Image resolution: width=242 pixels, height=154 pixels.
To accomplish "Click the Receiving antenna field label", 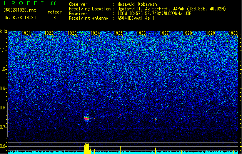I will pyautogui.click(x=88, y=18).
